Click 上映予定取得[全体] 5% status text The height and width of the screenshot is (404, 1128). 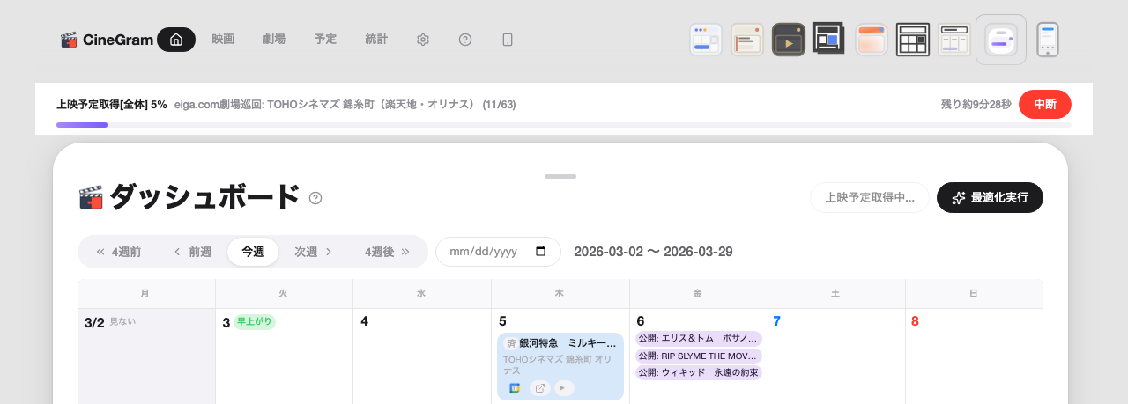pyautogui.click(x=111, y=104)
